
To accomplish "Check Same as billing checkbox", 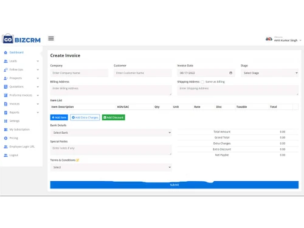I will tap(202, 82).
